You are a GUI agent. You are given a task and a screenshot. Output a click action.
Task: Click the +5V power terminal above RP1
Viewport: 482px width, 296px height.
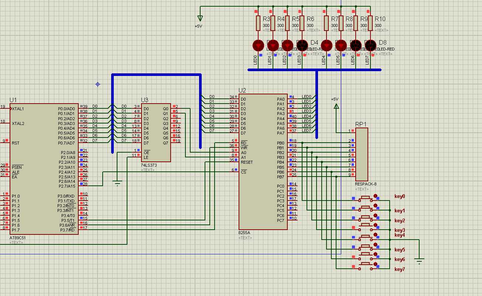coord(336,106)
